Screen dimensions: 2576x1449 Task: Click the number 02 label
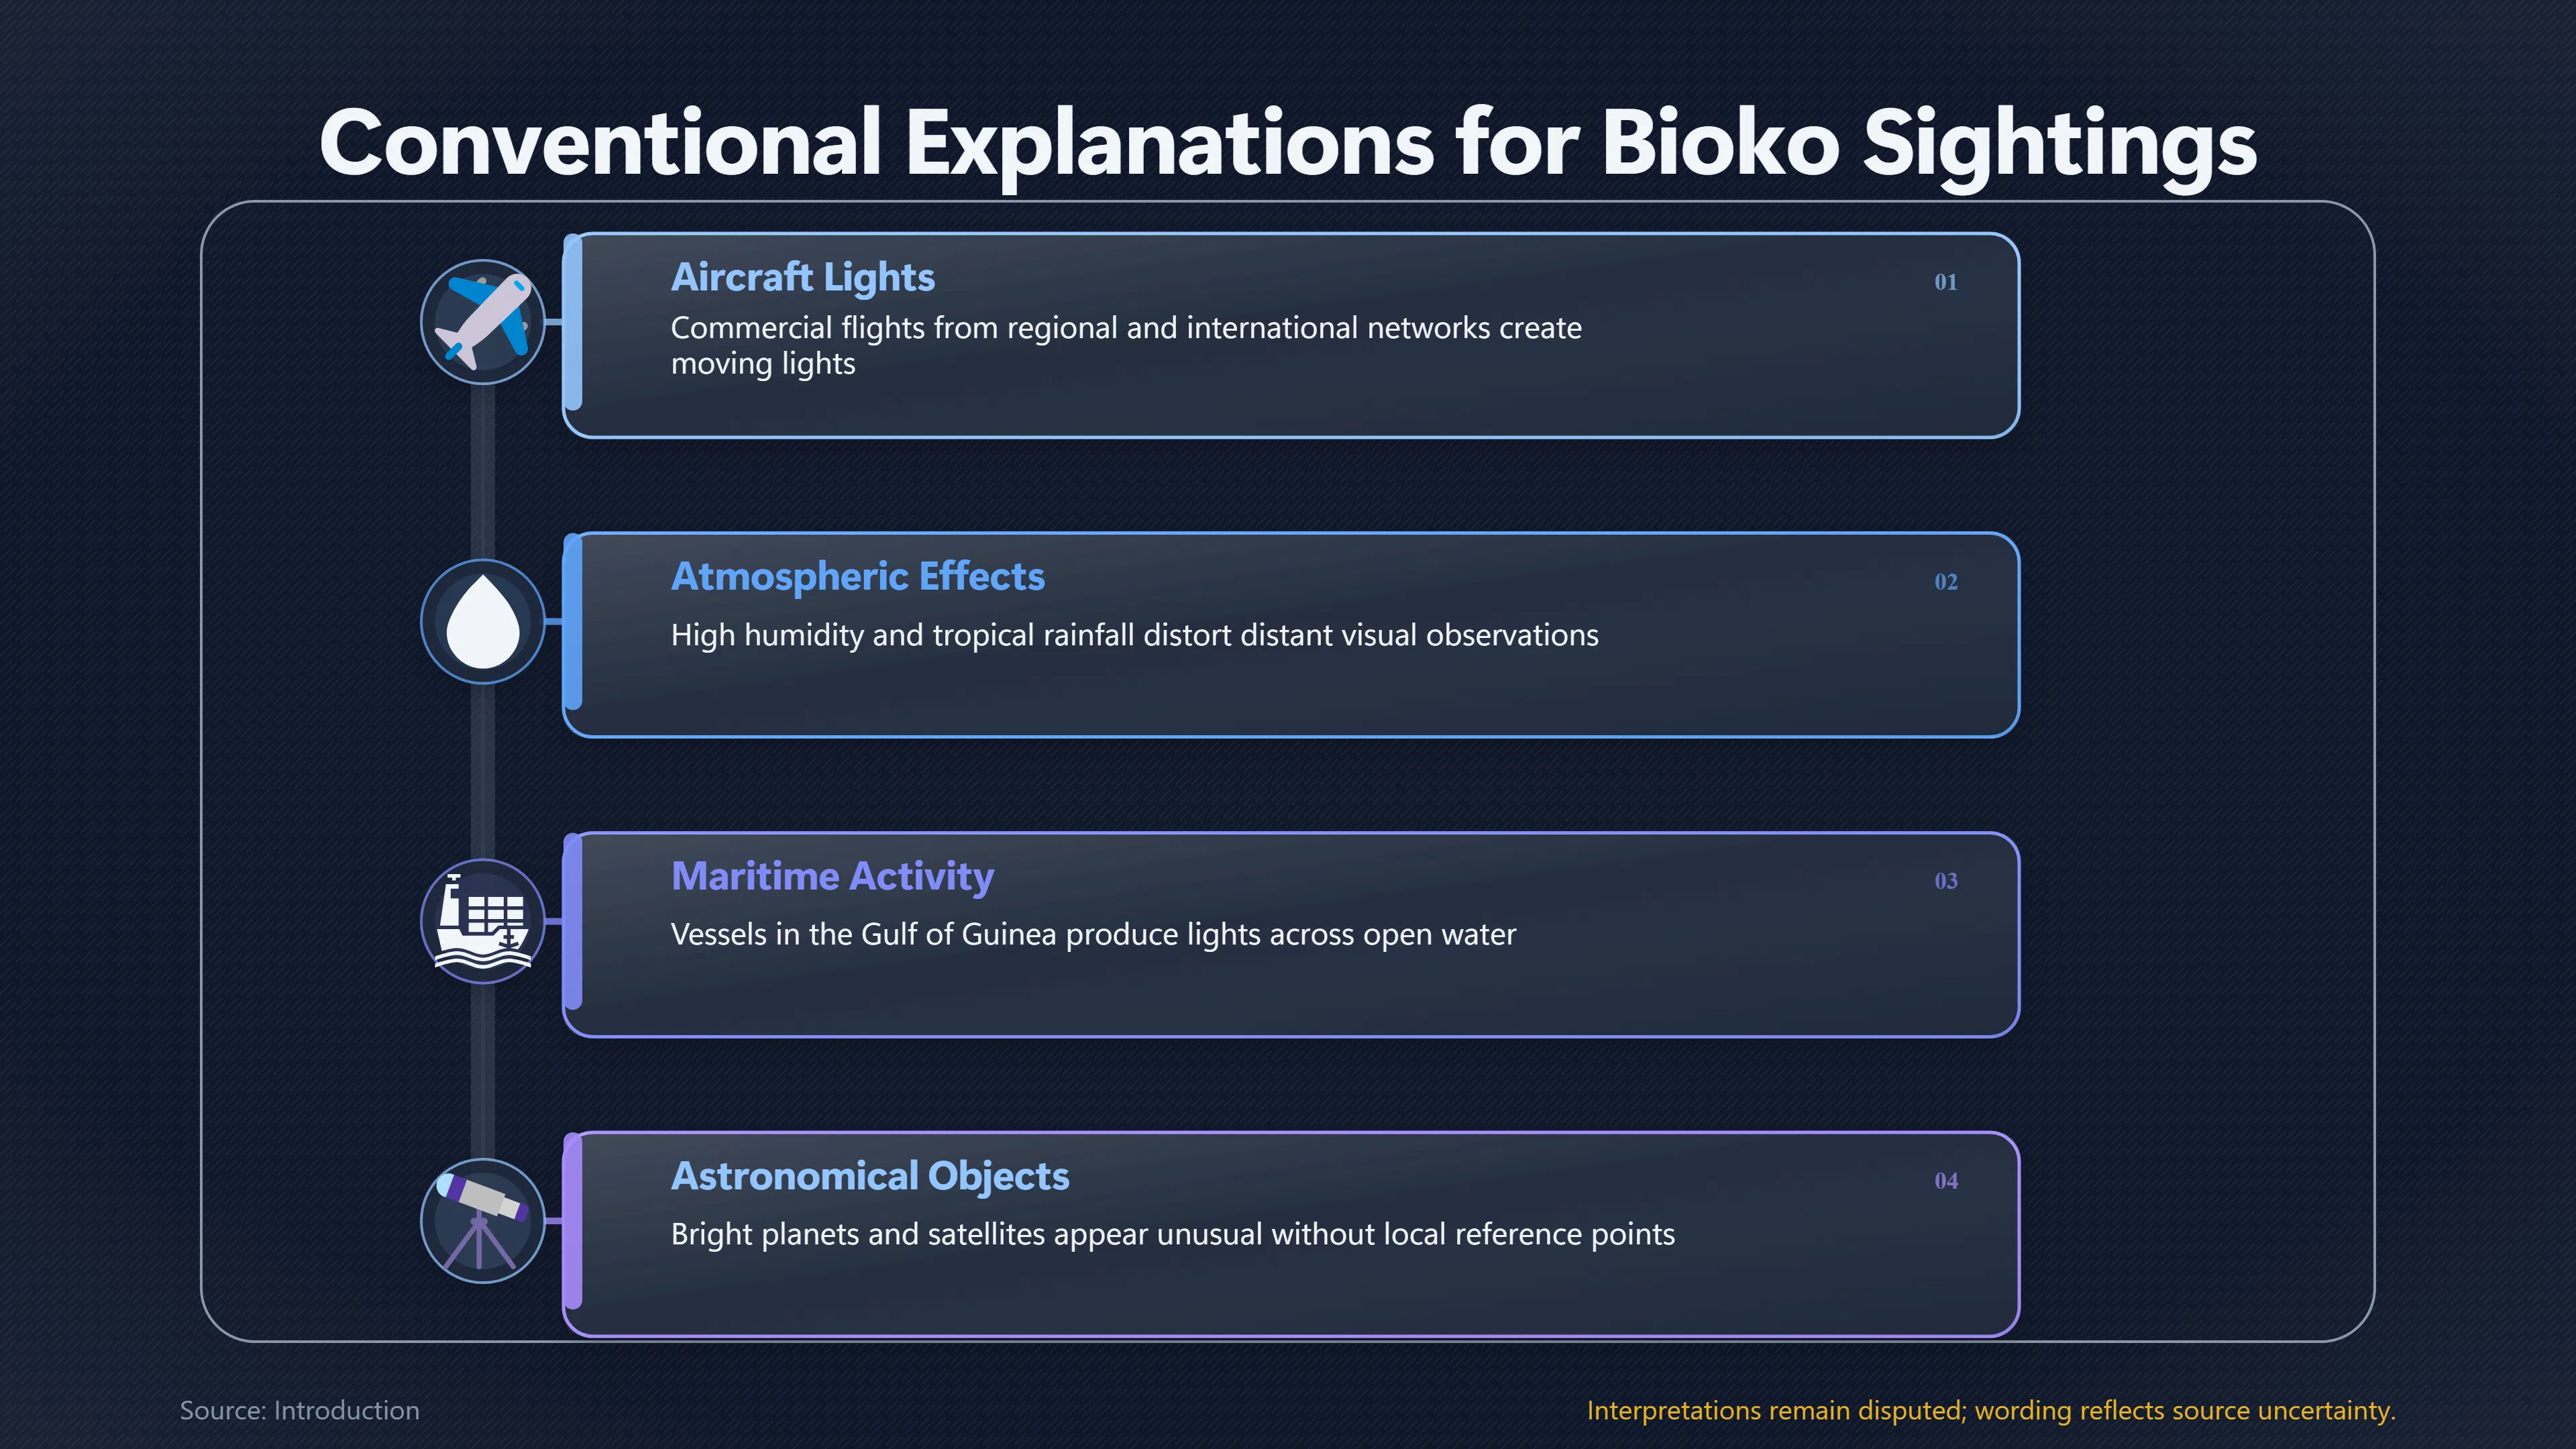pyautogui.click(x=1945, y=582)
